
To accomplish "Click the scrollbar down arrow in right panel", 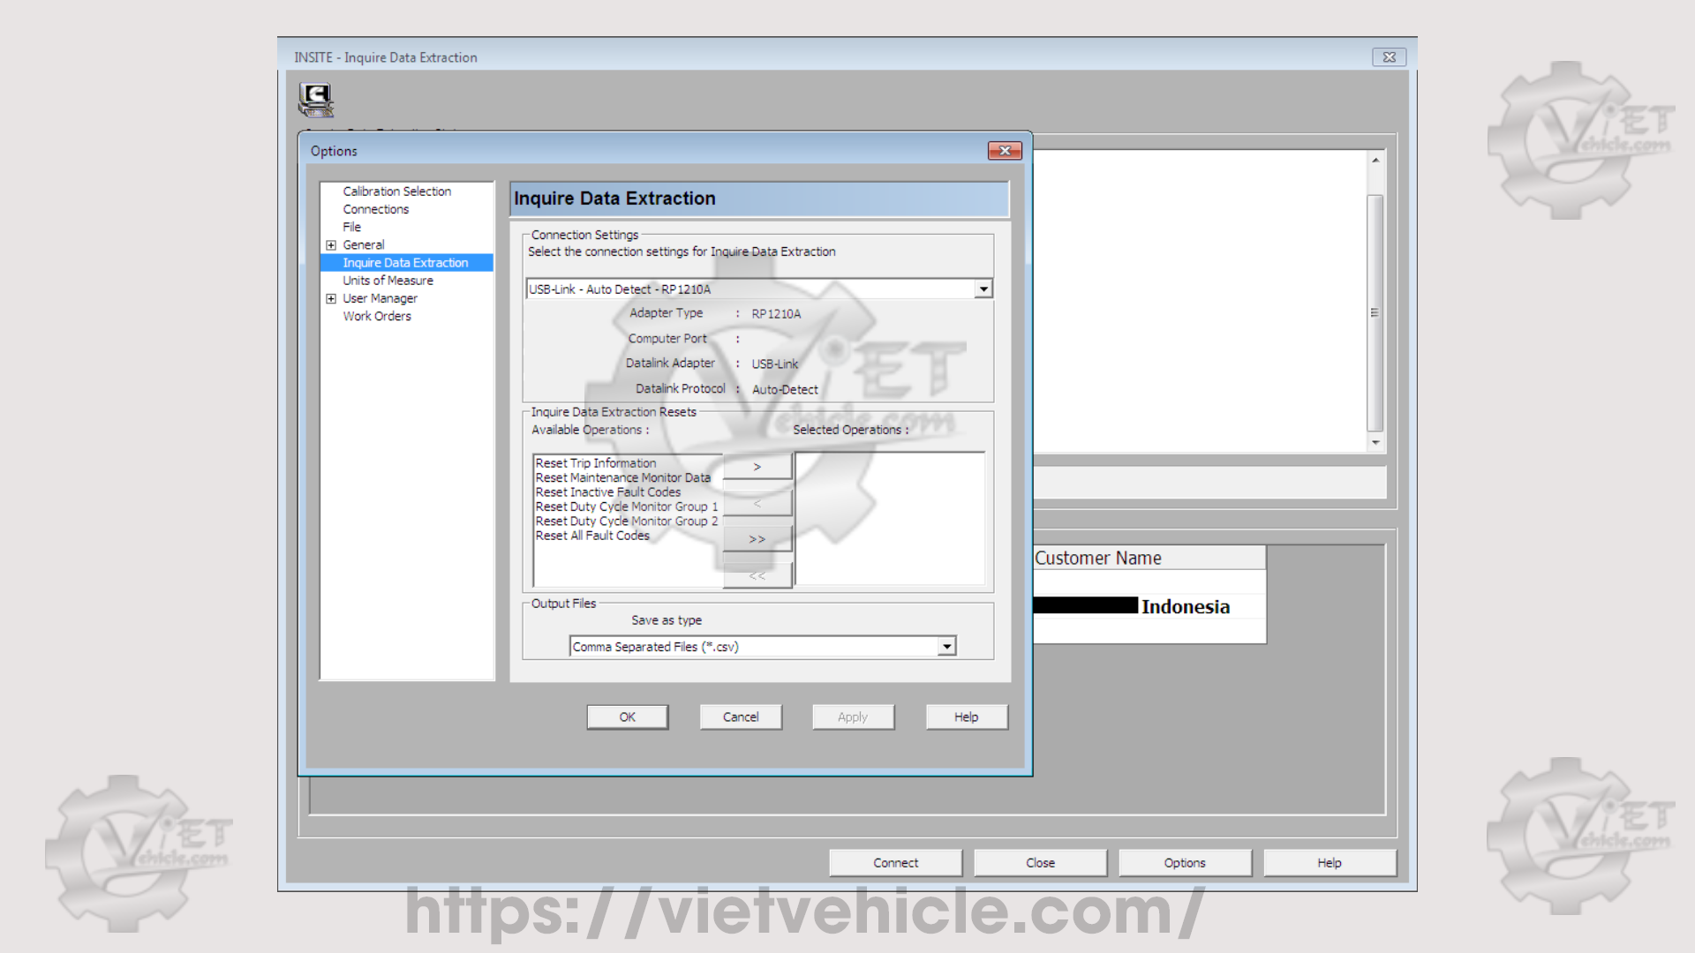I will click(x=1375, y=443).
